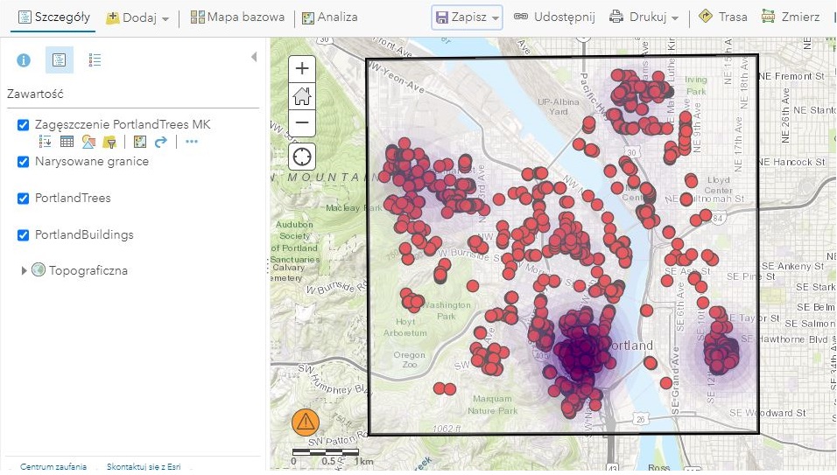Click the orange warning icon on map
Viewport: 837px width, 475px height.
pyautogui.click(x=305, y=423)
